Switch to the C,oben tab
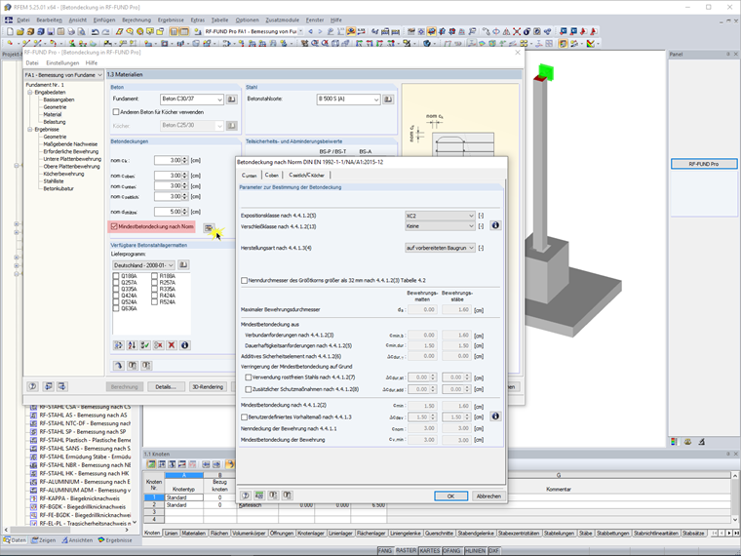Image resolution: width=741 pixels, height=556 pixels. (x=271, y=175)
